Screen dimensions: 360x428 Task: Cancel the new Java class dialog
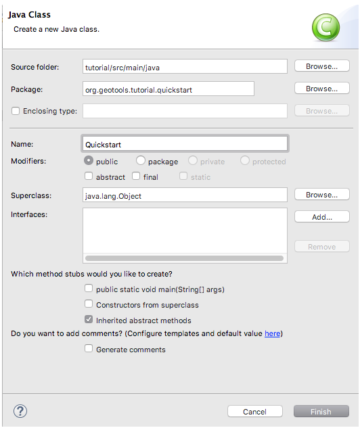(255, 411)
